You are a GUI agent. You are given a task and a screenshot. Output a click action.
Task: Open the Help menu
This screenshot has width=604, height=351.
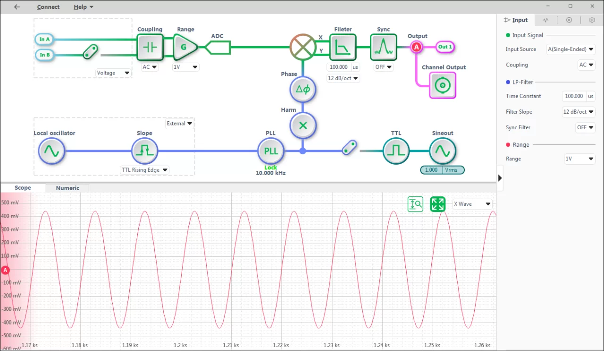click(84, 7)
